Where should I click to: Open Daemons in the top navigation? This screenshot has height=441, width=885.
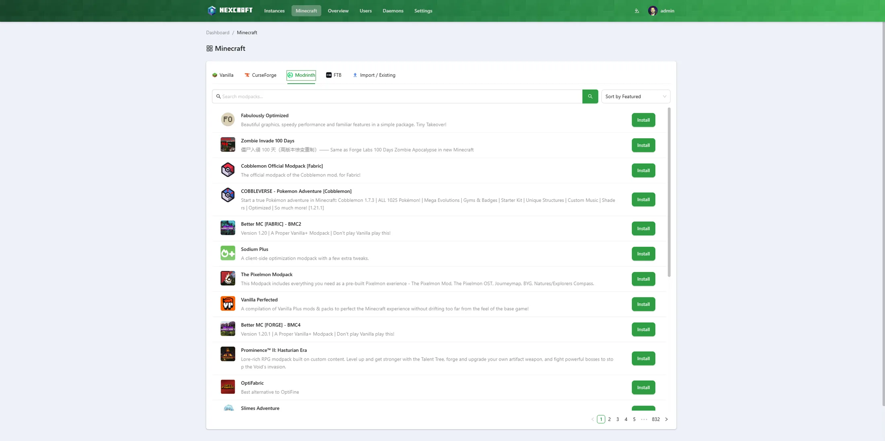click(393, 11)
